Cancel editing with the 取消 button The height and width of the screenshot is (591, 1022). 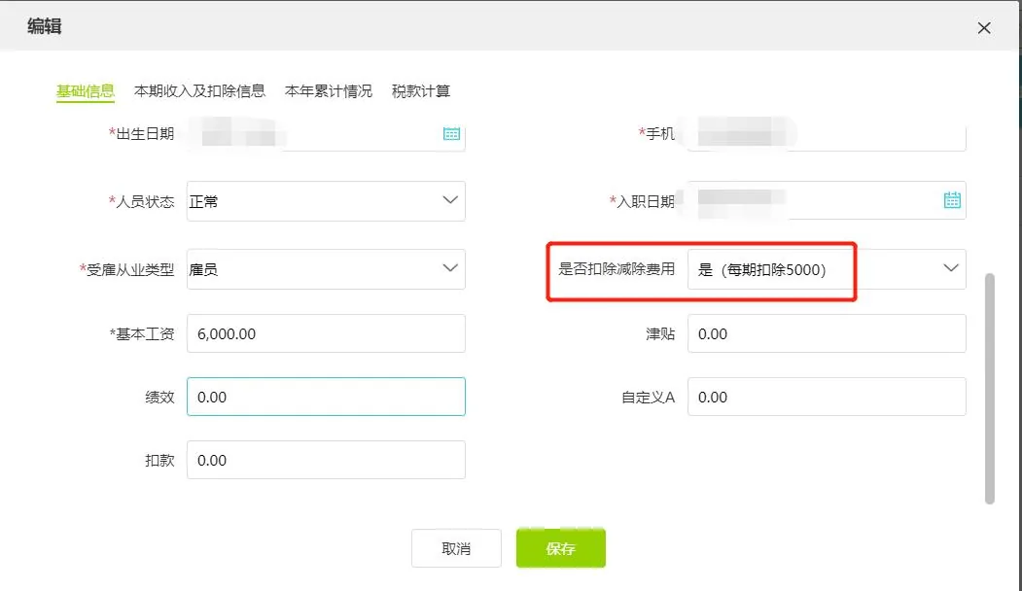coord(456,548)
